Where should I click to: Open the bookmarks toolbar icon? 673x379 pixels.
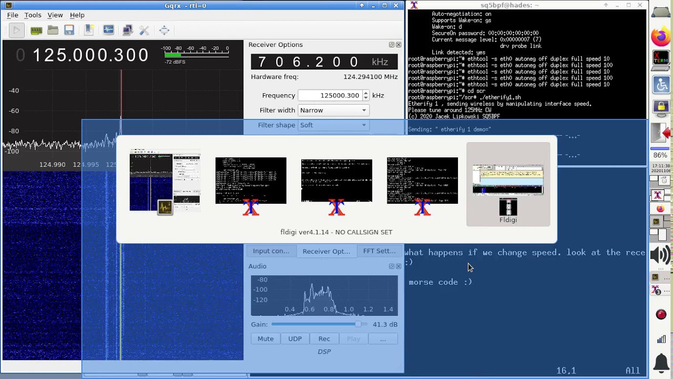pos(89,30)
